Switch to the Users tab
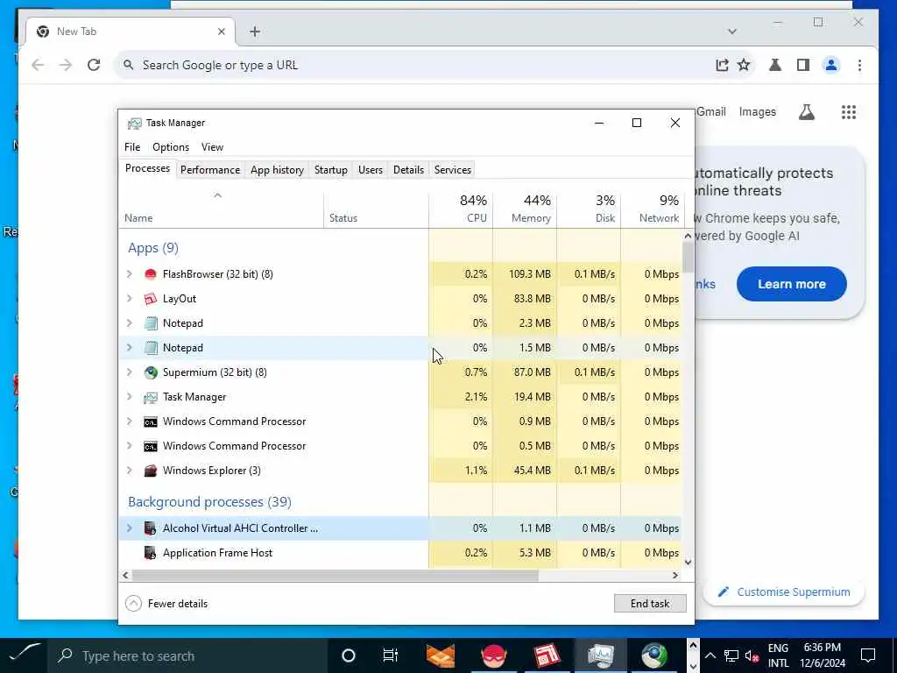Viewport: 897px width, 673px height. point(371,170)
